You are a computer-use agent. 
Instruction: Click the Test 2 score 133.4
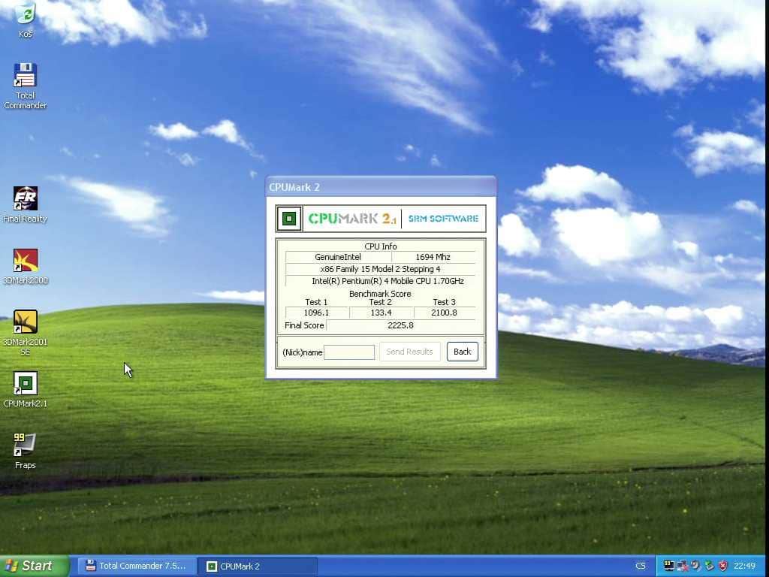[x=381, y=313]
